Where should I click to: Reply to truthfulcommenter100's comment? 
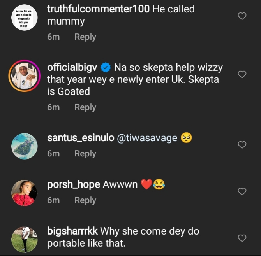click(85, 37)
